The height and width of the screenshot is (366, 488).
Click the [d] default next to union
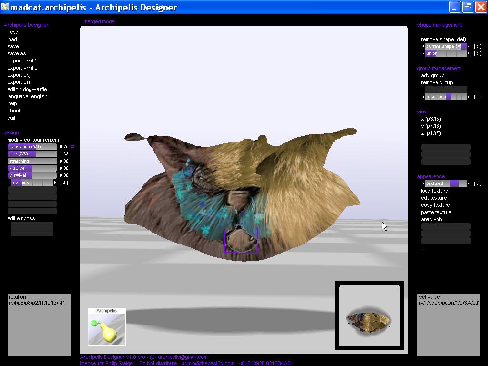coord(478,53)
